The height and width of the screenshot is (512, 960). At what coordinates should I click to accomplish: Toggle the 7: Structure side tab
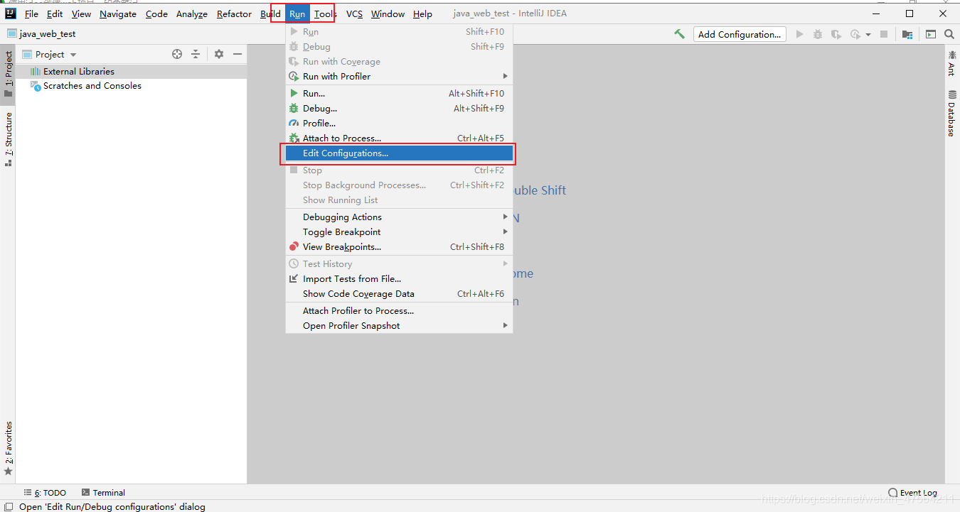(x=8, y=139)
